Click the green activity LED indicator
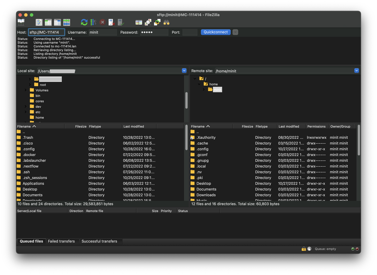The image size is (377, 275). pos(353,249)
